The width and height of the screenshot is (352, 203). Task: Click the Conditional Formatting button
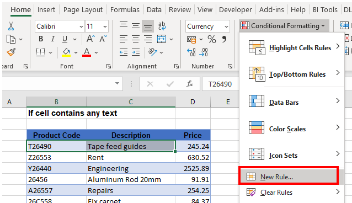(284, 26)
